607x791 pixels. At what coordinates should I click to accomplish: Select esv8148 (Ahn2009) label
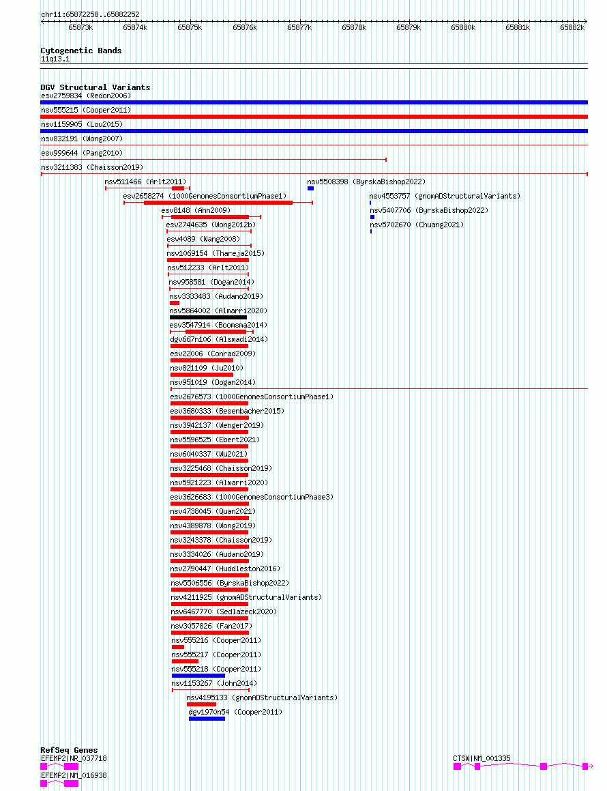tap(196, 210)
